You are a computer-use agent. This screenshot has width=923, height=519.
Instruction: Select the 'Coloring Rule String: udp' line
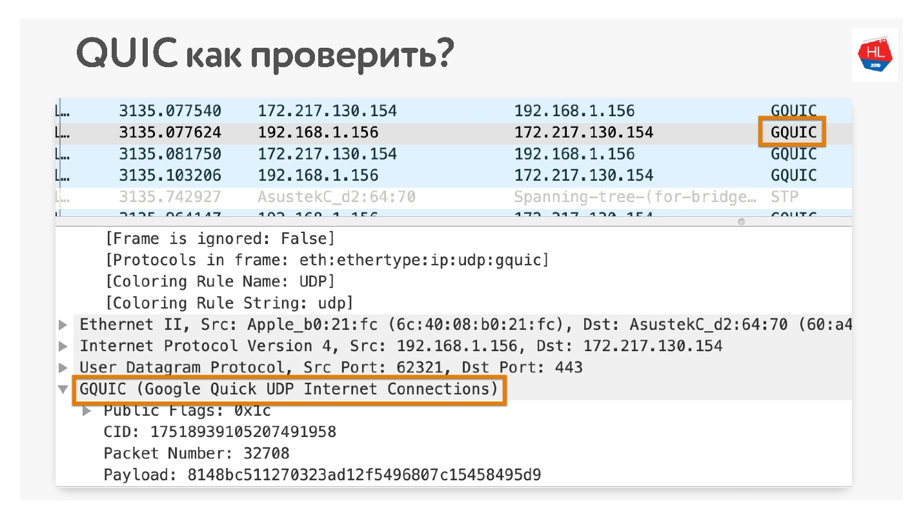coord(229,303)
